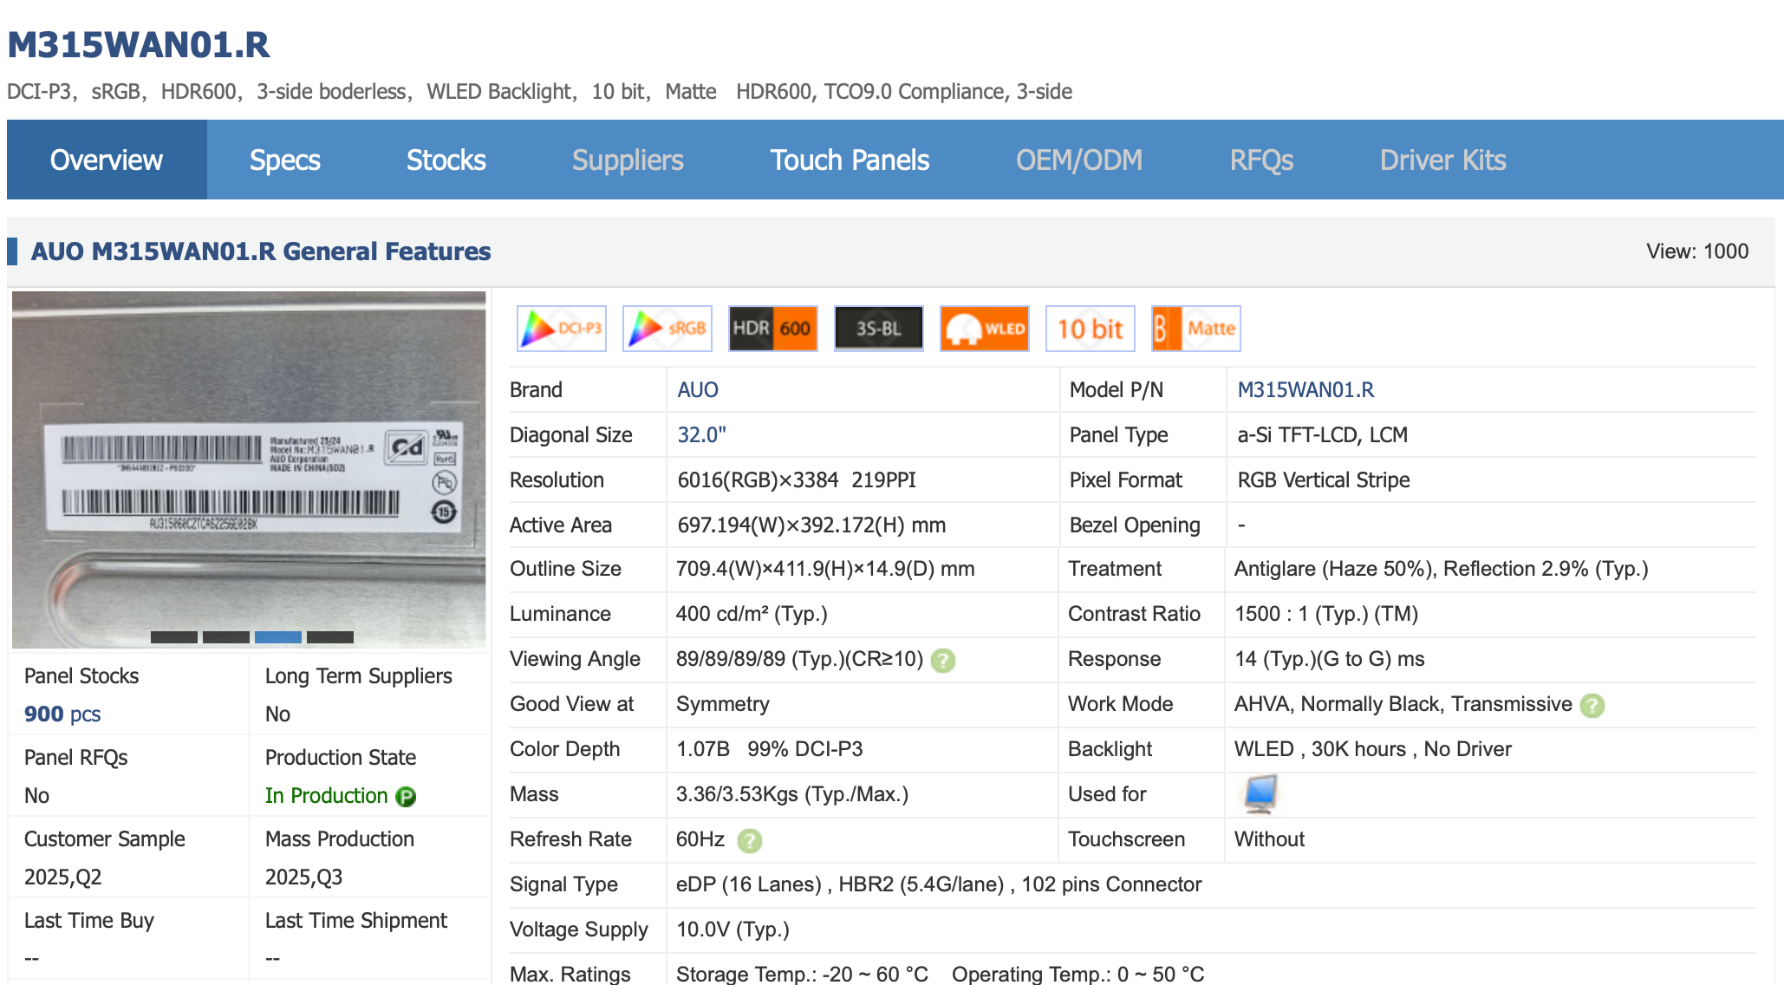Select the resolution value 6016(RGB)×3384 219PPI

797,480
